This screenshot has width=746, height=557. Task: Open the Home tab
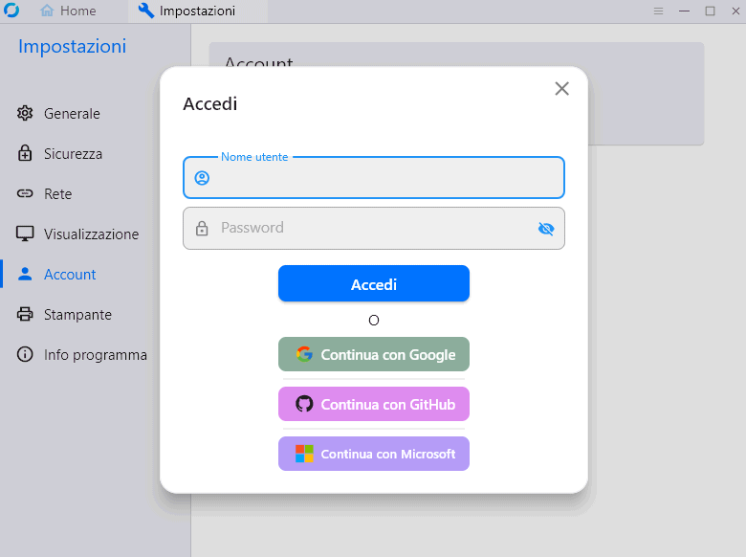pos(68,11)
